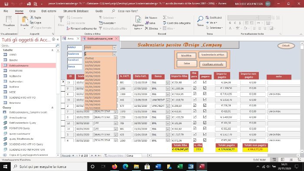Toggle riba perv checkbox for N. FATT 1085
Viewport: 304px width, 171px height.
click(195, 88)
